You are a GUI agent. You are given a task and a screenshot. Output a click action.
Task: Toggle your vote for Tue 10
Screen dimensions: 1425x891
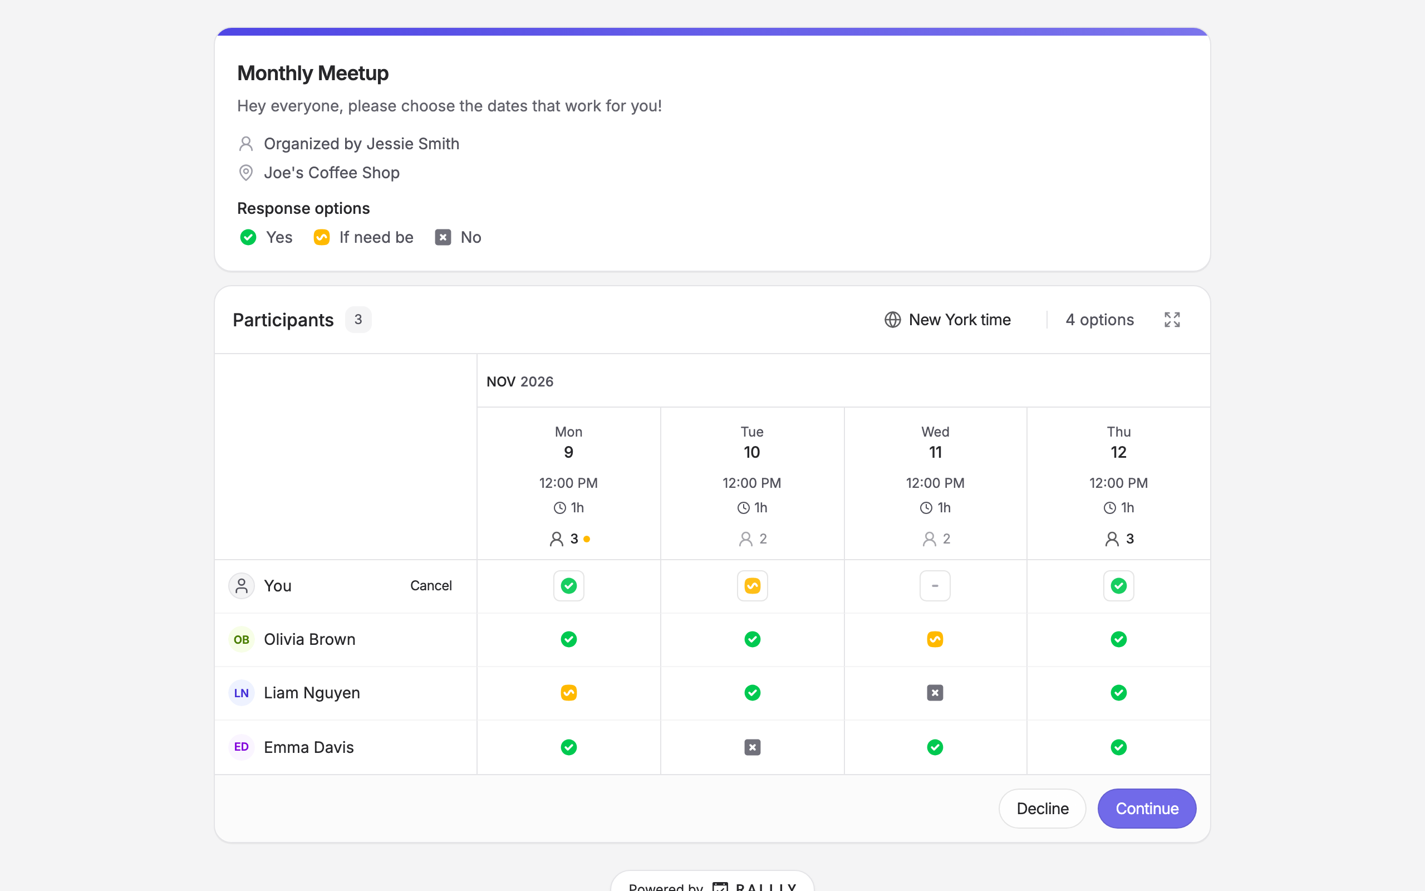752,586
